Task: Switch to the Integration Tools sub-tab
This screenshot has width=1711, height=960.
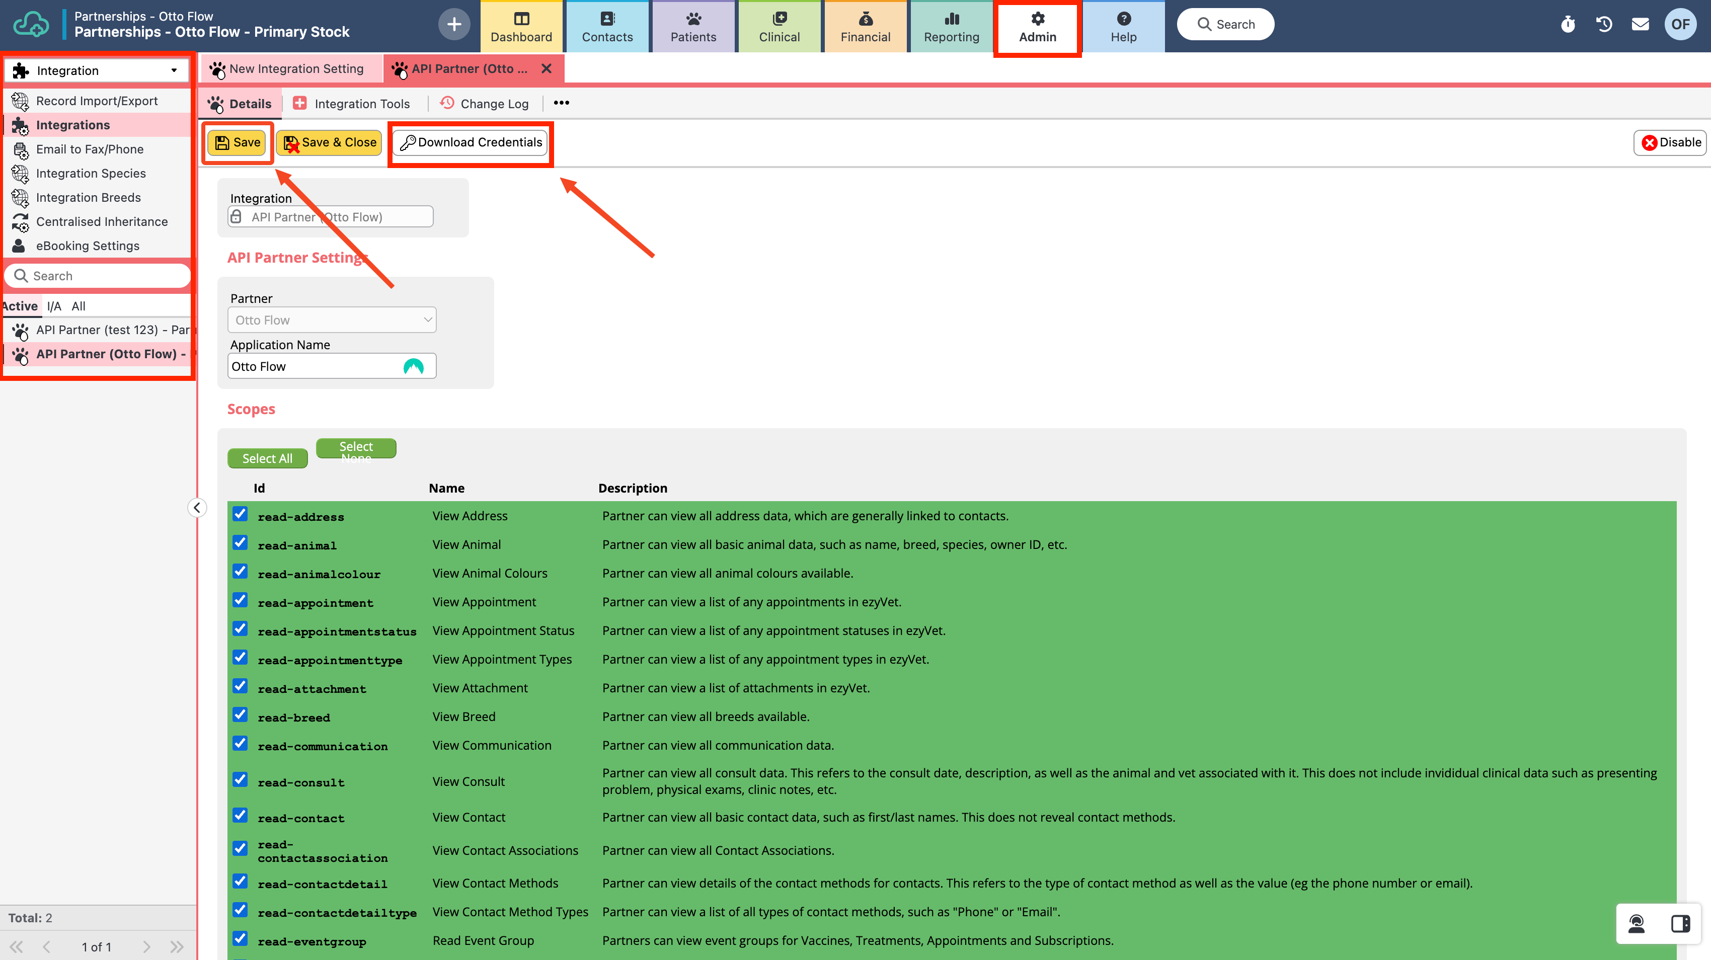Action: [x=353, y=104]
